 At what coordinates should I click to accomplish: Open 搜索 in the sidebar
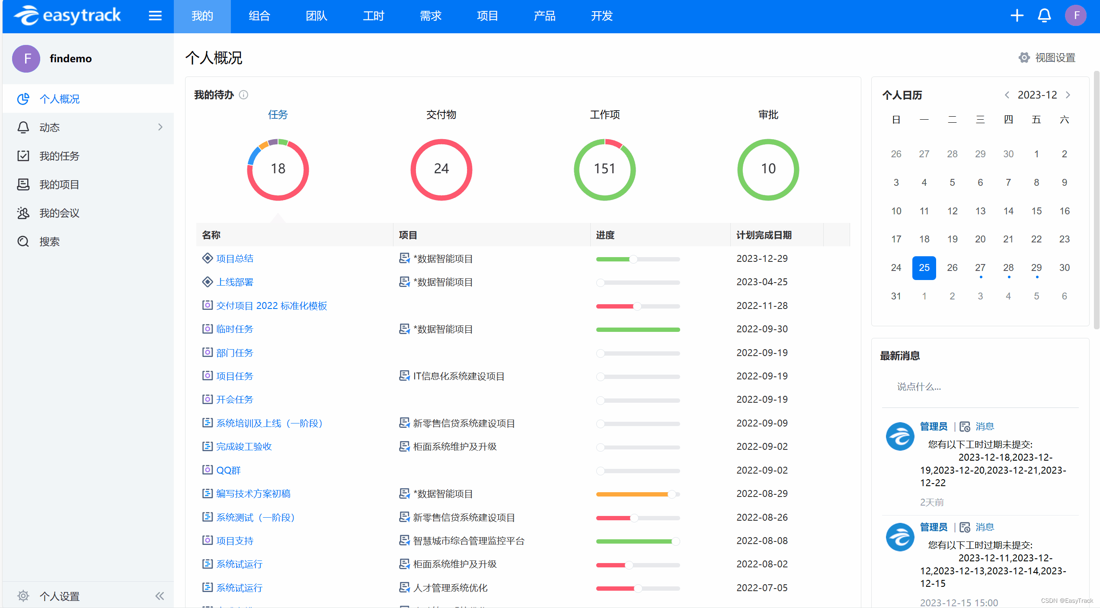49,242
